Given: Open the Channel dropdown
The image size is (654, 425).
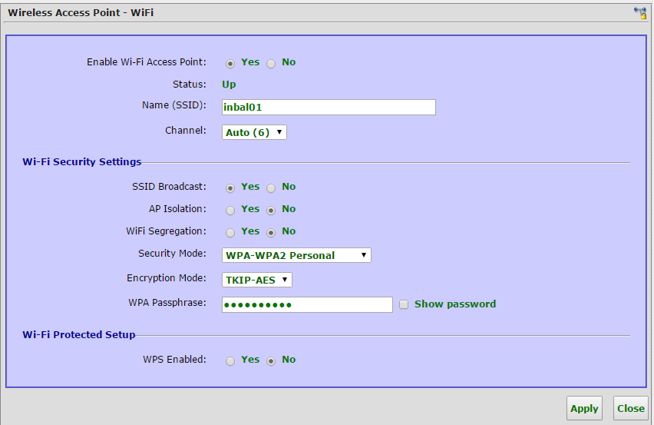Looking at the screenshot, I should [254, 132].
